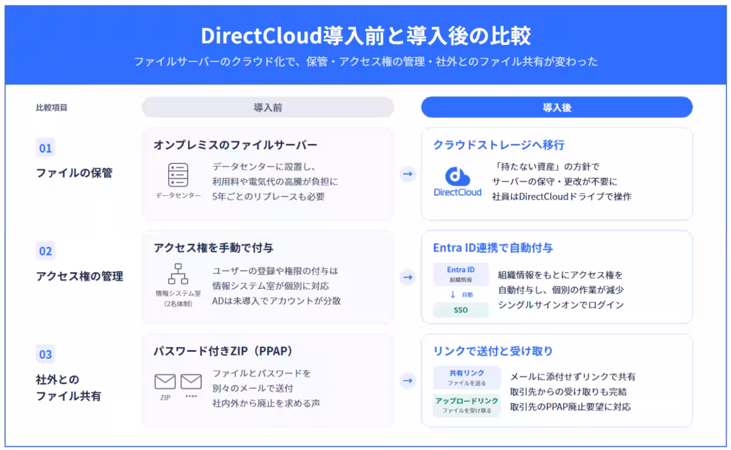Click the organization chart icon for 情報システム室
The height and width of the screenshot is (450, 731).
pyautogui.click(x=178, y=274)
